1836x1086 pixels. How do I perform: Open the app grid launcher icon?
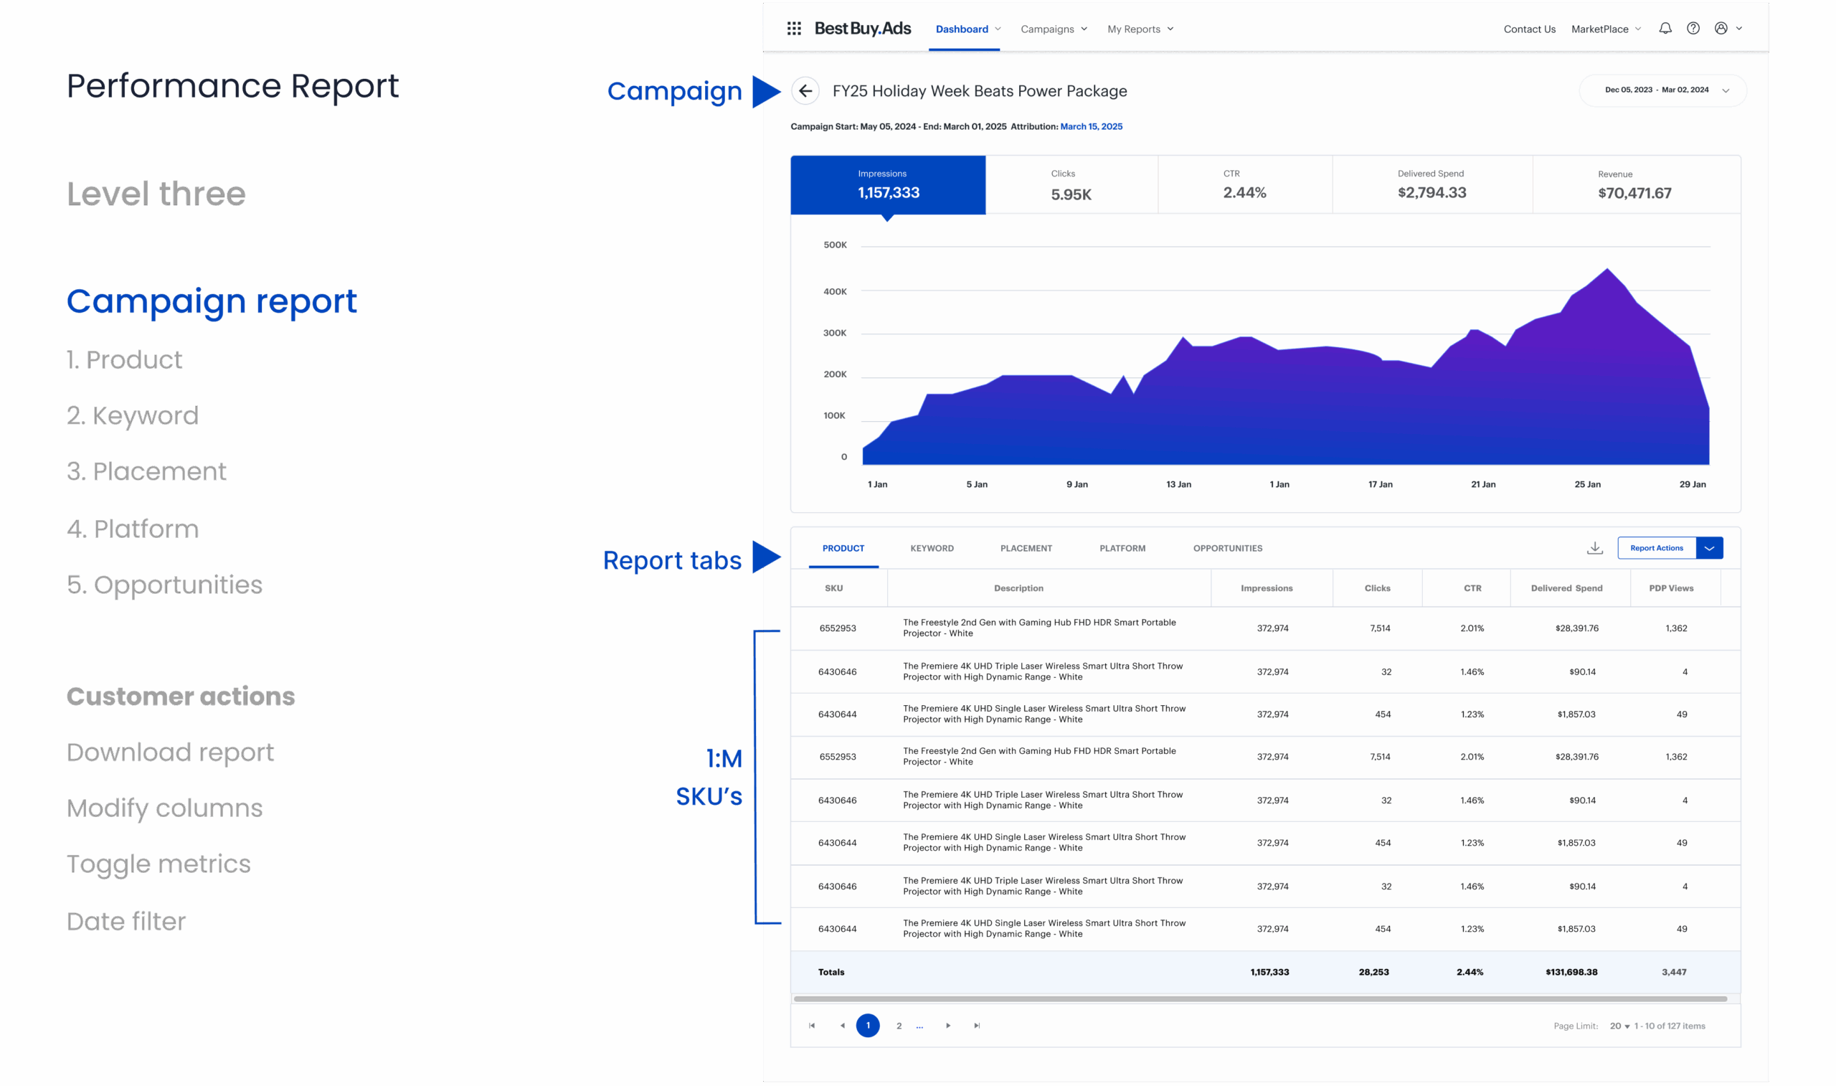click(x=794, y=29)
